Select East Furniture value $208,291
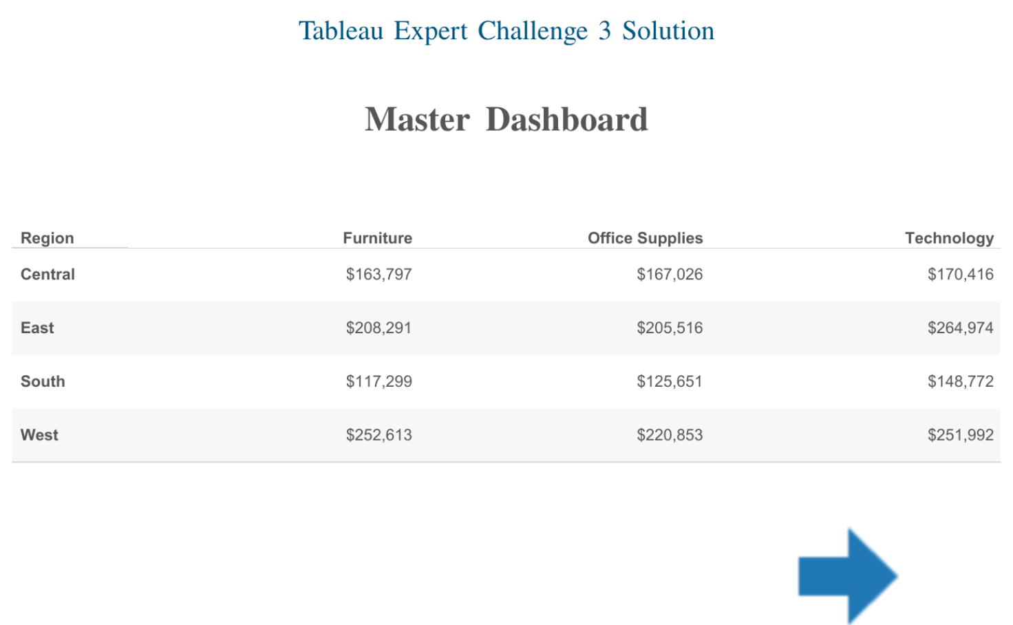 click(378, 328)
